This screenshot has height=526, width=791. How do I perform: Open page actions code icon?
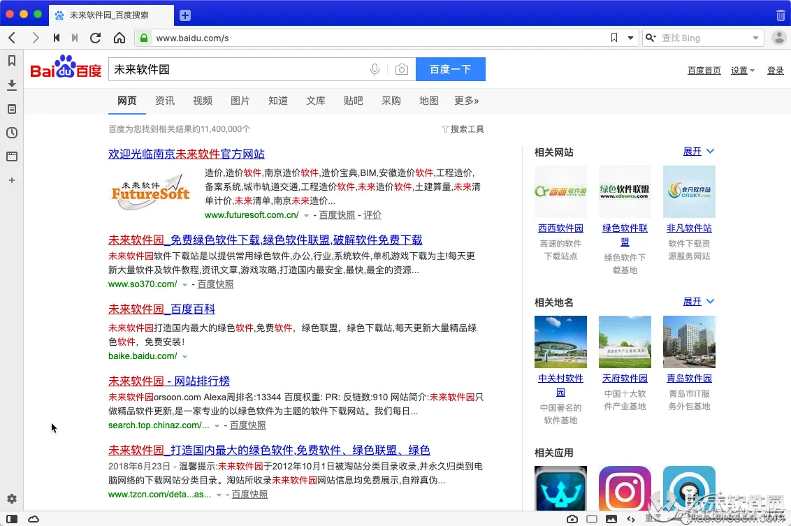pyautogui.click(x=630, y=519)
